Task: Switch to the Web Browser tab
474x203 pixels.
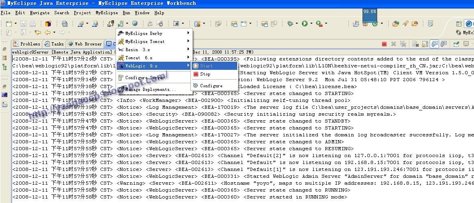Action: [85, 44]
